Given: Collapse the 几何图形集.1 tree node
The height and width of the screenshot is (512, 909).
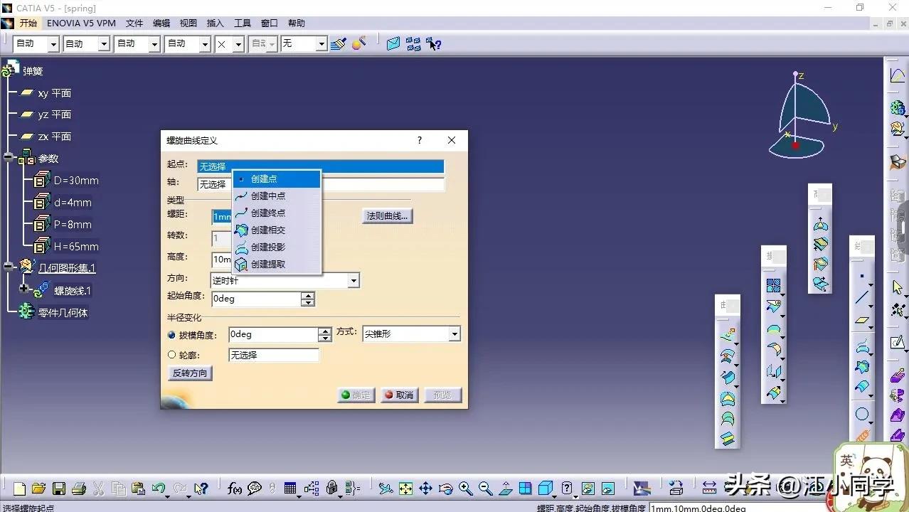Looking at the screenshot, I should click(x=9, y=267).
